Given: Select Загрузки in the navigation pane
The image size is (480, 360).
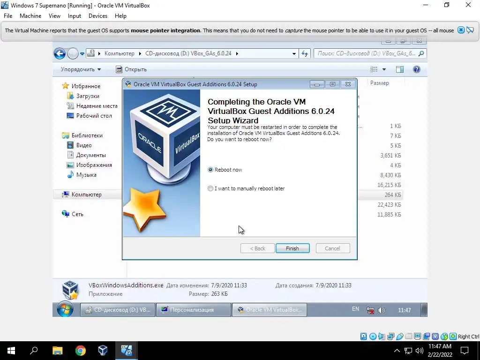Looking at the screenshot, I should [x=88, y=96].
